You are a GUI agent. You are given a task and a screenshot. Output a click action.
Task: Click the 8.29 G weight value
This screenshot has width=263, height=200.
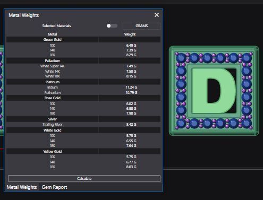click(131, 55)
